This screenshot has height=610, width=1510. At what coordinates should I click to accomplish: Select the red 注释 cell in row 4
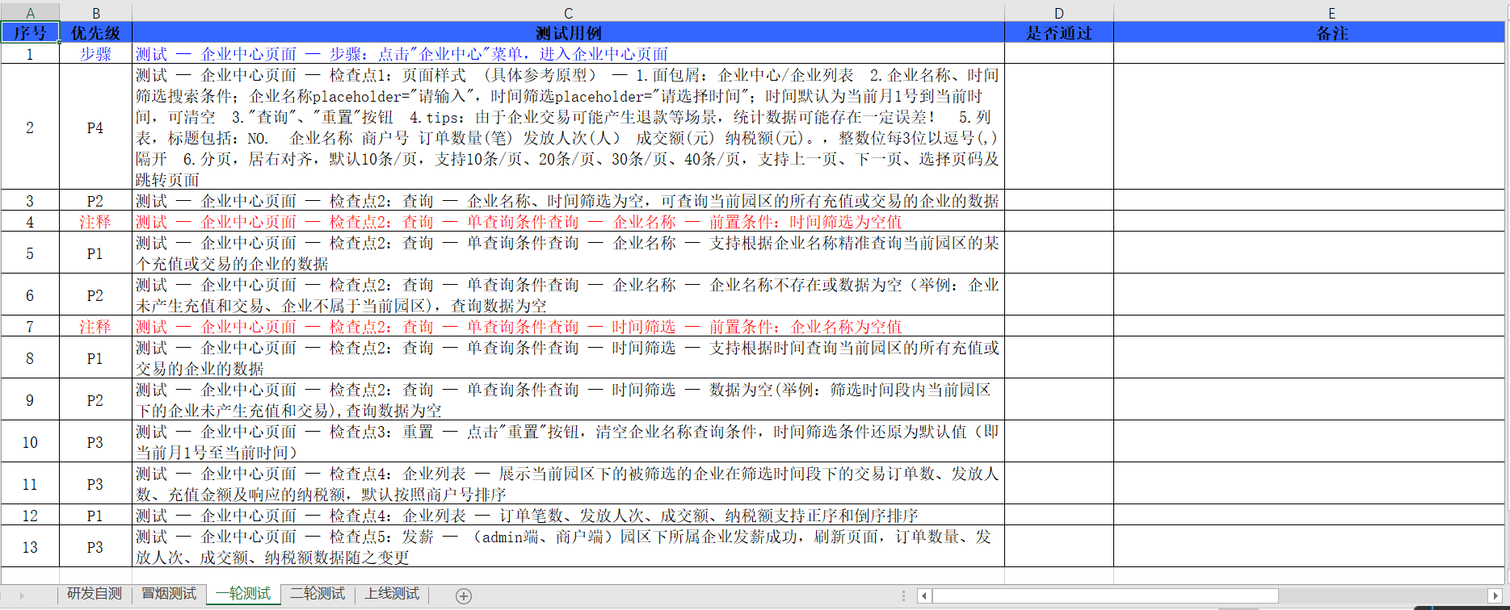(96, 222)
